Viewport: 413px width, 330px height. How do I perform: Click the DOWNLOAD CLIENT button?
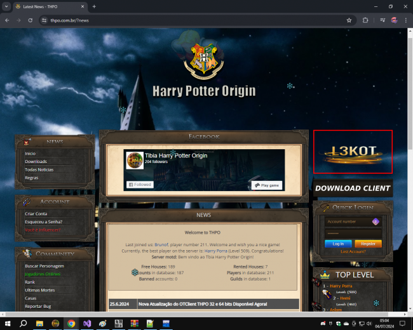pos(353,188)
